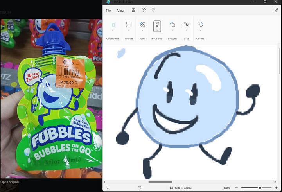This screenshot has height=192, width=282.
Task: Click the Colors palette icon
Action: pyautogui.click(x=200, y=24)
